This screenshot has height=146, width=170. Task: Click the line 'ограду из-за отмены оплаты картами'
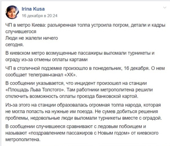click(x=46, y=60)
